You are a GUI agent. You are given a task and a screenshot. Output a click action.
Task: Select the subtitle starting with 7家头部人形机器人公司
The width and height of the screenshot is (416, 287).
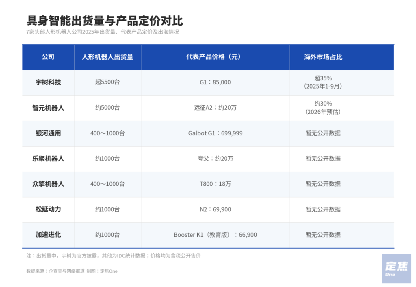pyautogui.click(x=103, y=32)
